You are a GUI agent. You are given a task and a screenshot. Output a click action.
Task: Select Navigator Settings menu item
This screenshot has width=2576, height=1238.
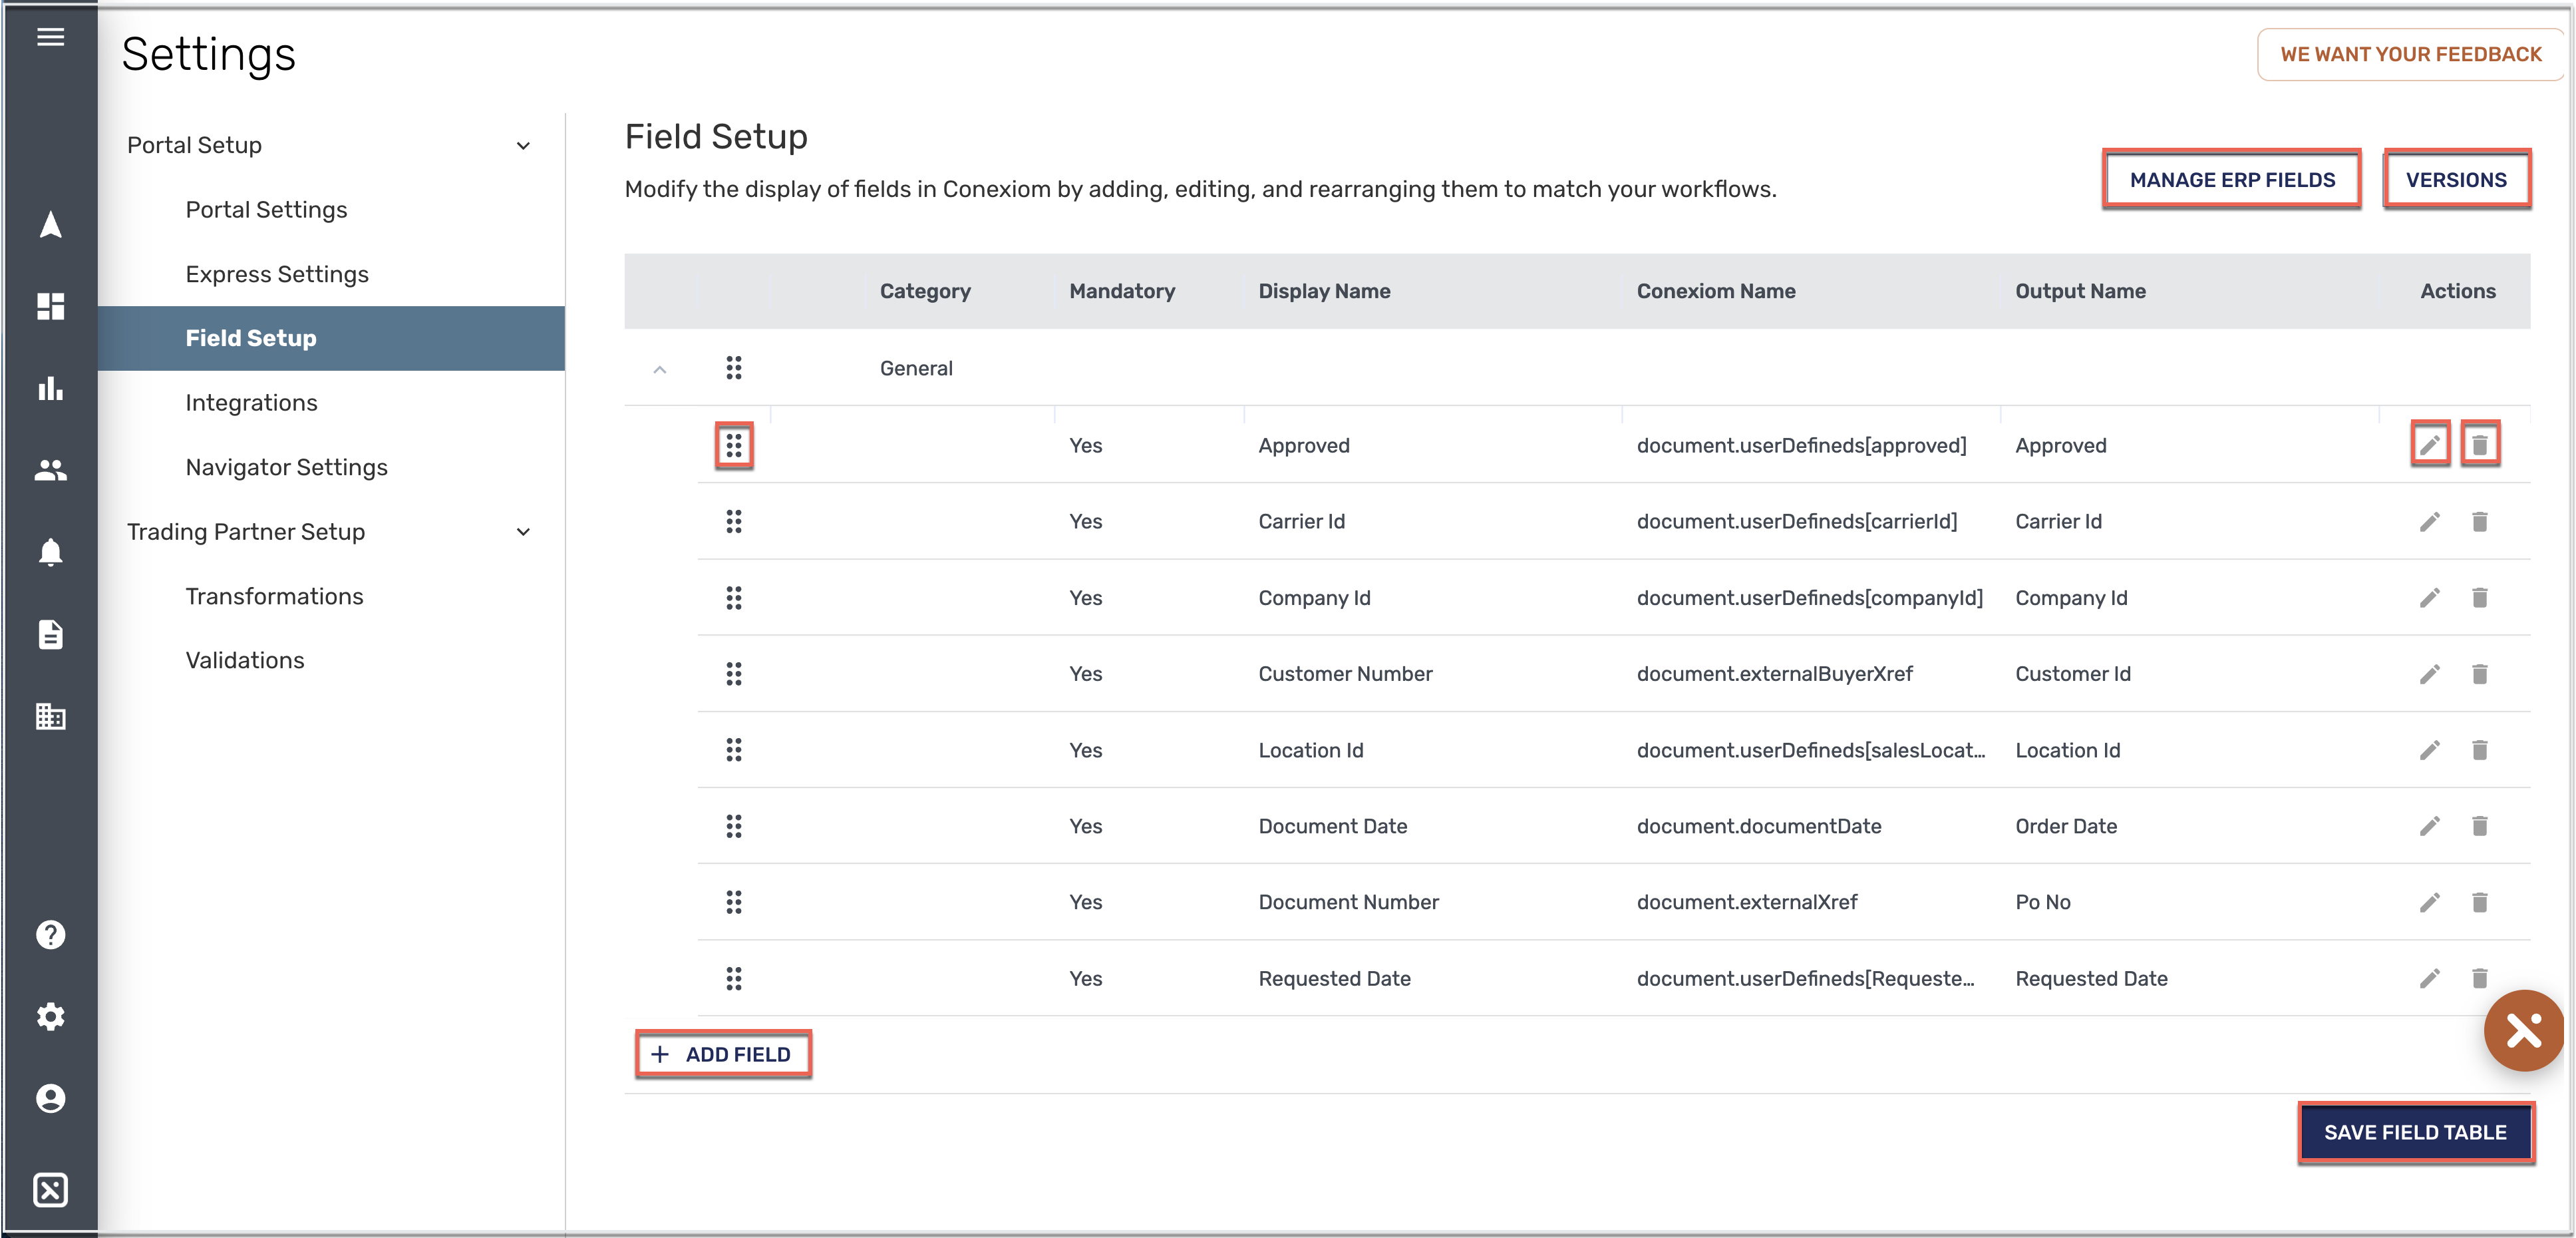[x=286, y=467]
